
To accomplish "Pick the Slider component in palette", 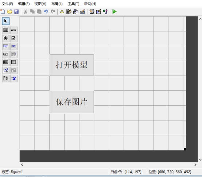I will coord(13,30).
